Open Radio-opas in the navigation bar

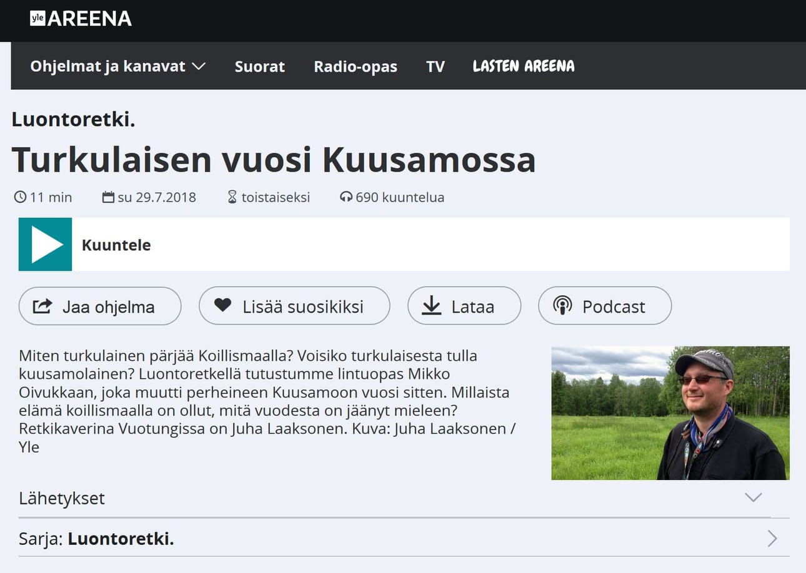click(356, 66)
